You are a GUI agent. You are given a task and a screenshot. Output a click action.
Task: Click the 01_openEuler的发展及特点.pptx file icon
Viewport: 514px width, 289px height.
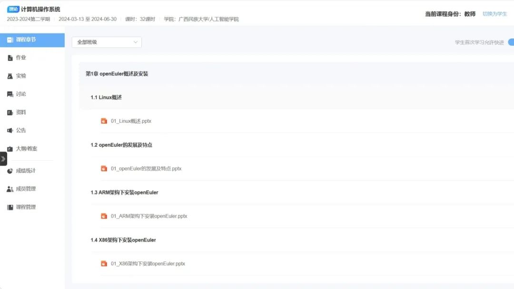[104, 169]
